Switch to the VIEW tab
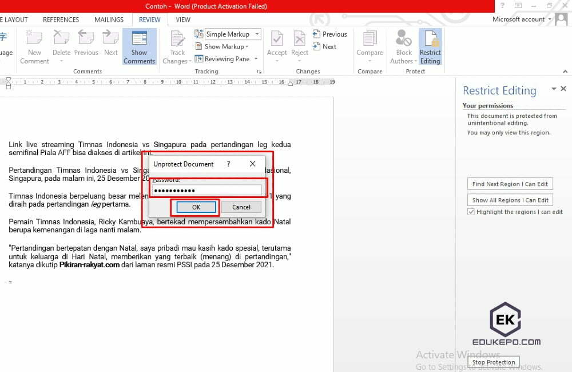Screen dimensions: 572x372 tap(183, 19)
